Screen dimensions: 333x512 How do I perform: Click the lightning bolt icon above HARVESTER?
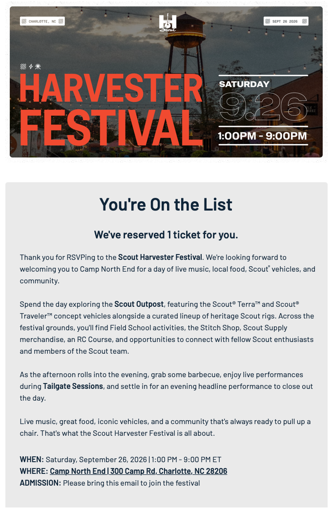(31, 66)
